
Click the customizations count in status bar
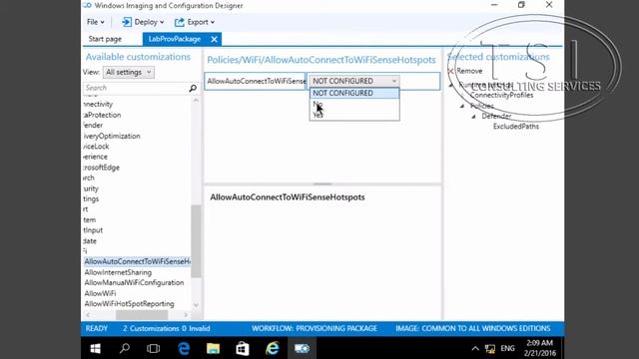[x=167, y=328]
